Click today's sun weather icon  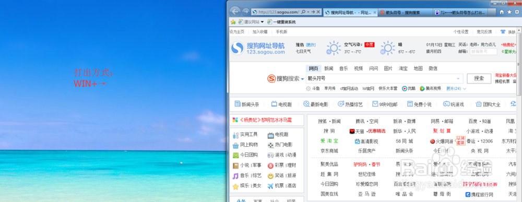click(x=333, y=48)
